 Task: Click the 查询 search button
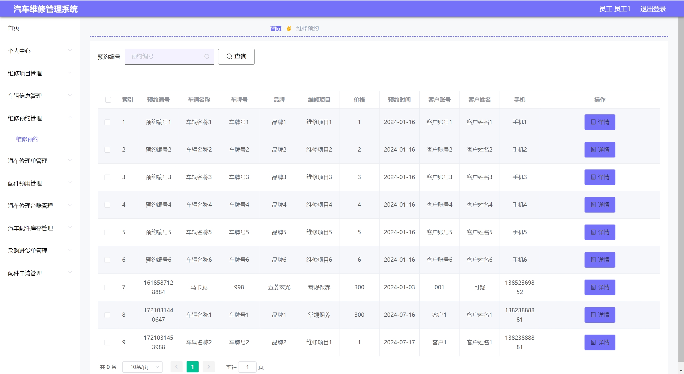[x=236, y=56]
